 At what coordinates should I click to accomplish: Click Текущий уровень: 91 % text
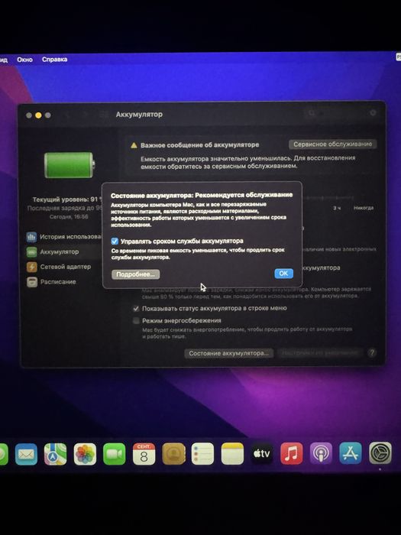67,199
